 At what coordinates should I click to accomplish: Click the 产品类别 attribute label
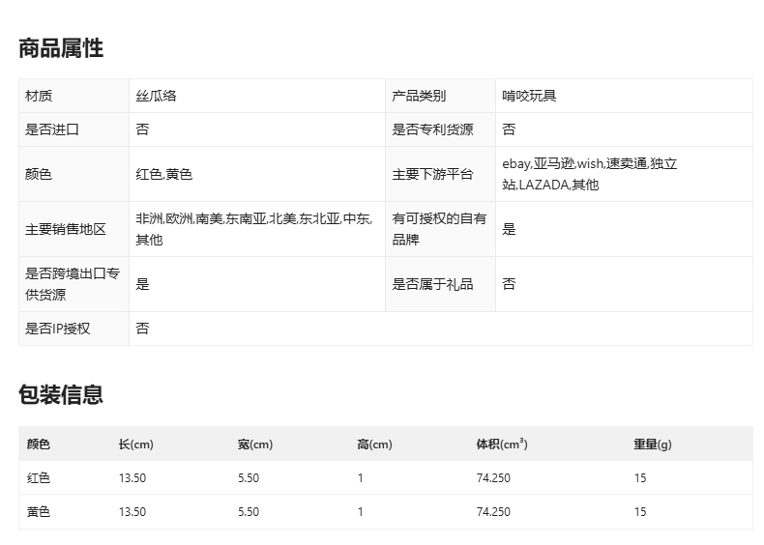tap(419, 96)
